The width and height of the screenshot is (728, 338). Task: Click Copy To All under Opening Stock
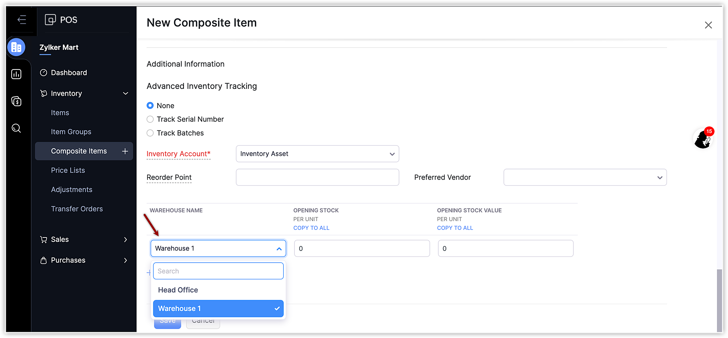click(x=311, y=228)
